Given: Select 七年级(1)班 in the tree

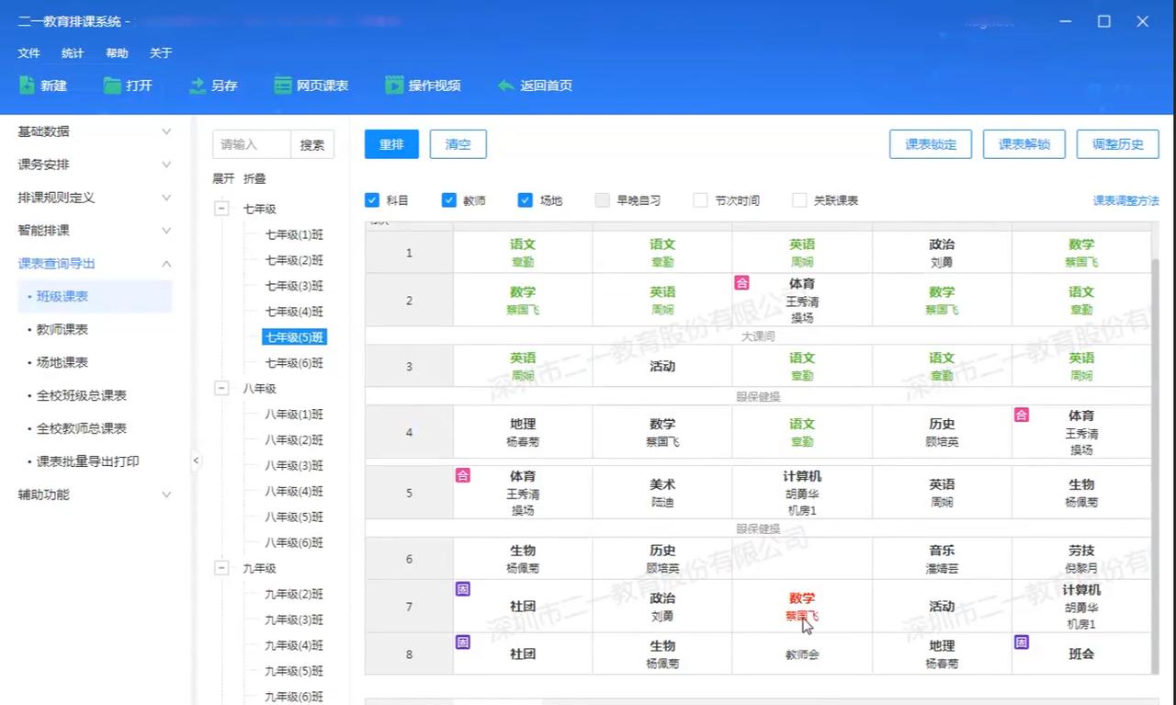Looking at the screenshot, I should pyautogui.click(x=294, y=234).
